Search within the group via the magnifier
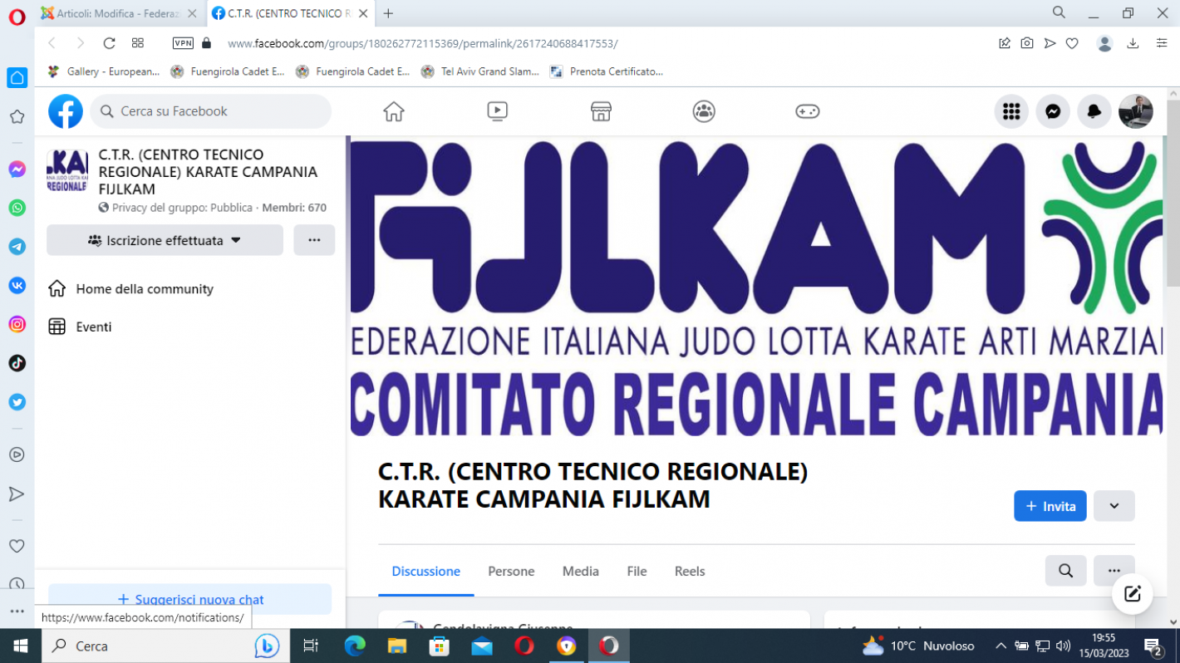This screenshot has width=1180, height=663. click(1066, 571)
